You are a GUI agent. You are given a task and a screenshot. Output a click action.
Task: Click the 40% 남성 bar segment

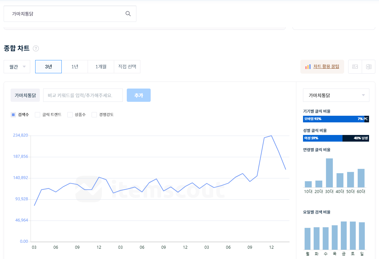(x=356, y=138)
